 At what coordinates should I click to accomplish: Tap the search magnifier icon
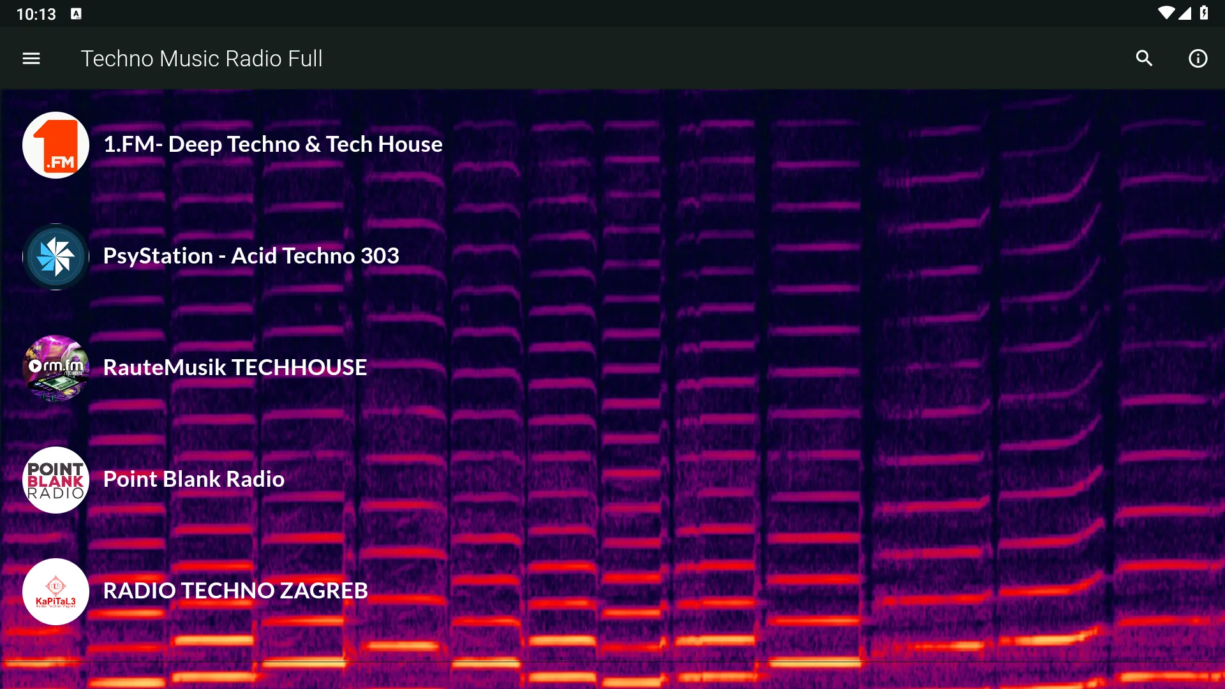click(1145, 59)
